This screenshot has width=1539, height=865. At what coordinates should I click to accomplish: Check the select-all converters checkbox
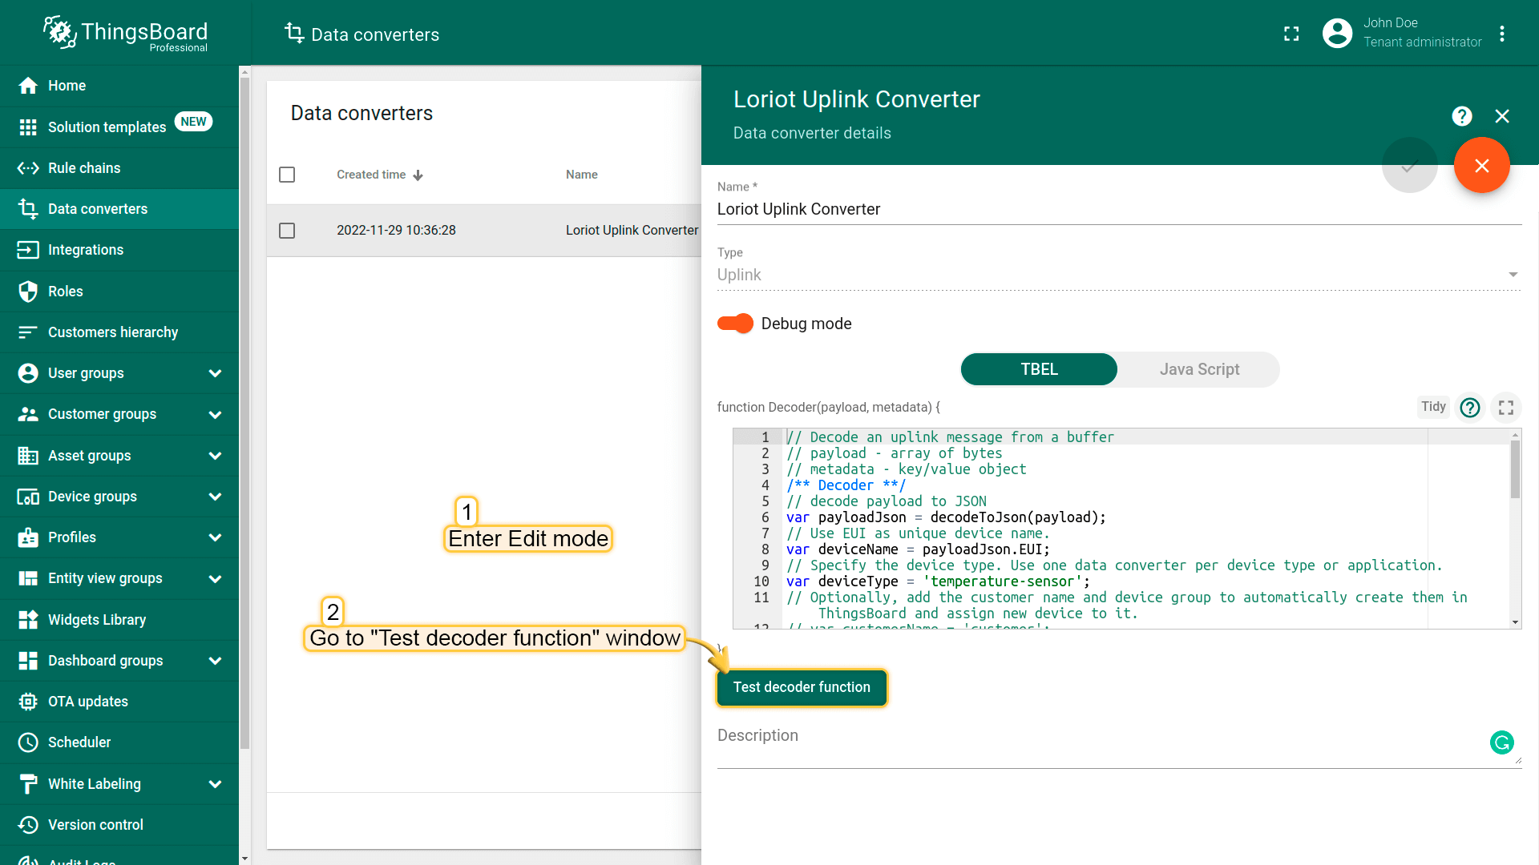287,175
